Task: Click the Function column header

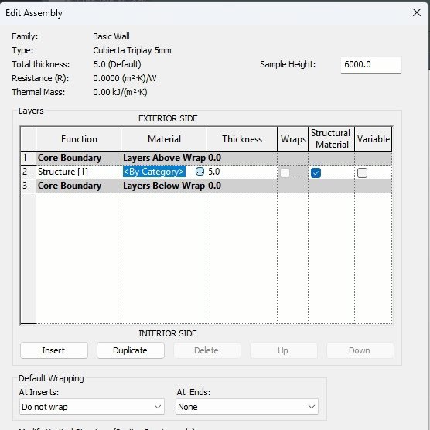Action: 78,139
